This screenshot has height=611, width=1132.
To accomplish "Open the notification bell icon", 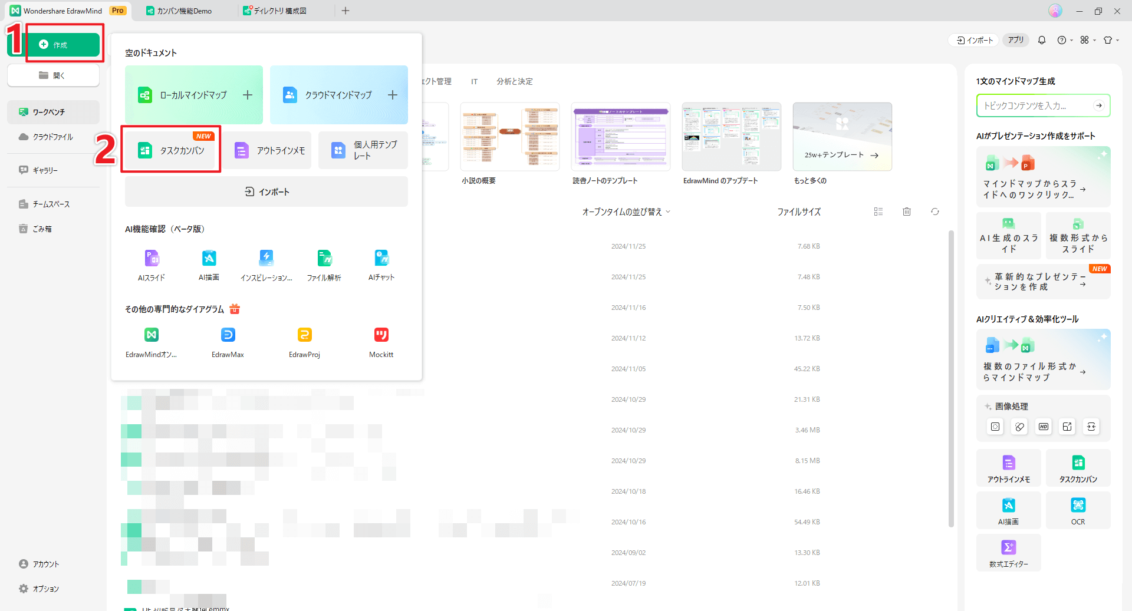I will 1042,40.
